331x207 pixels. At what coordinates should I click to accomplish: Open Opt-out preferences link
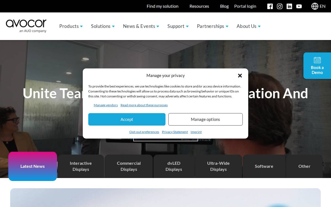[144, 132]
